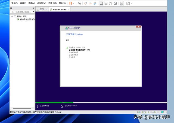Click the 正在安装 Windows heading text
Image resolution: width=174 pixels, height=123 pixels.
click(x=74, y=34)
